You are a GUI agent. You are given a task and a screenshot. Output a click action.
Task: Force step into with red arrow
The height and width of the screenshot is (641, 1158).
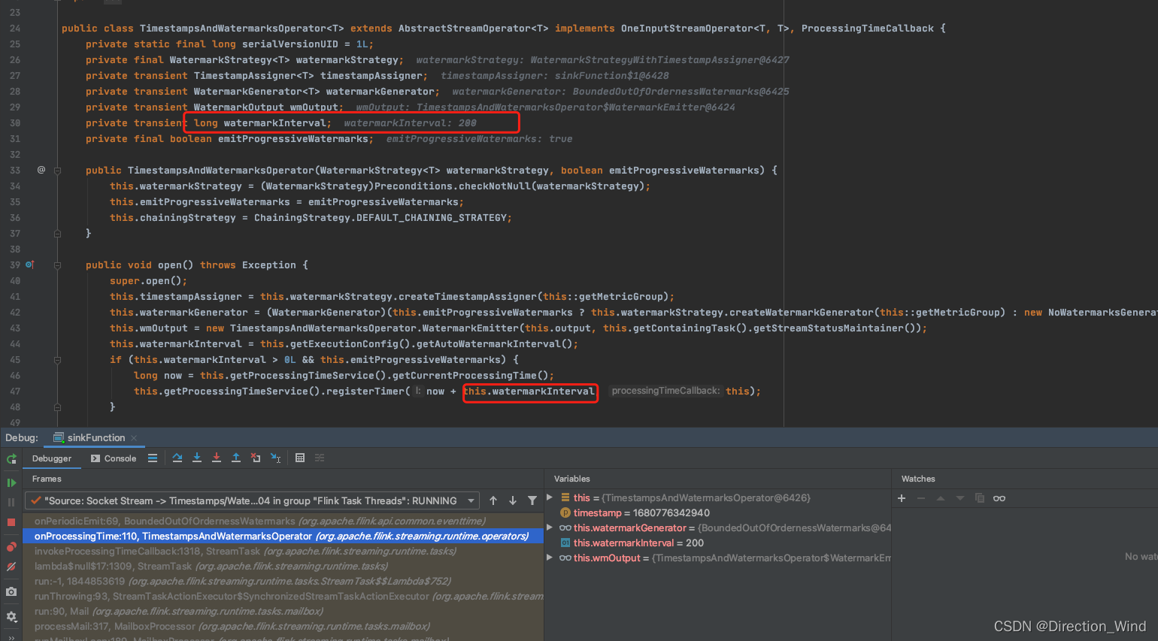[x=217, y=458]
